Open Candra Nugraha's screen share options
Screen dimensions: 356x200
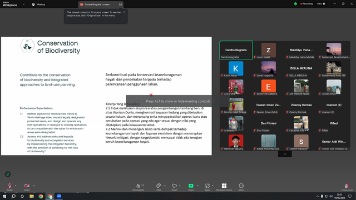[x=121, y=4]
